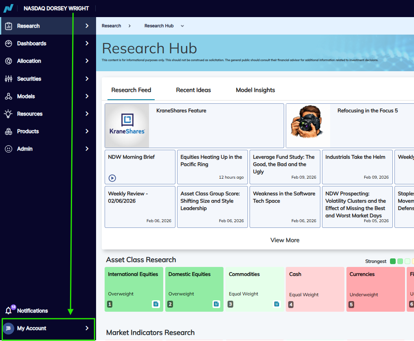Switch to the Recent Ideas tab
Viewport: 414px width, 341px height.
pyautogui.click(x=193, y=90)
